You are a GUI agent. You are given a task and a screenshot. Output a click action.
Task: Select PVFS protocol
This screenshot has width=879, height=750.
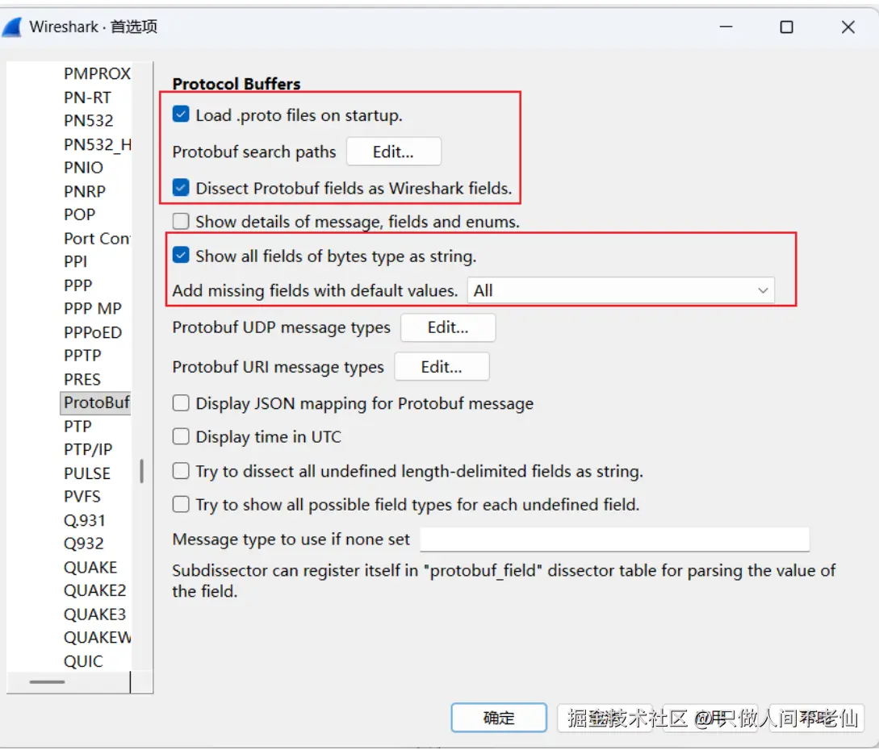pos(82,497)
